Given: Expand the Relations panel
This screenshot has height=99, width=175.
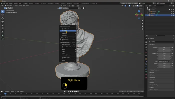Looking at the screenshot, I should 152,73.
